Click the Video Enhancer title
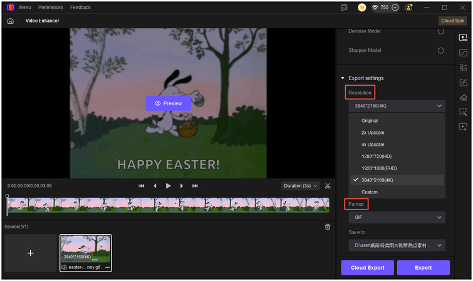This screenshot has height=281, width=473. tap(42, 21)
